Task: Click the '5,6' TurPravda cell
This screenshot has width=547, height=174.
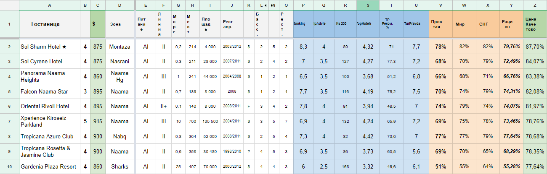Action: (416, 151)
